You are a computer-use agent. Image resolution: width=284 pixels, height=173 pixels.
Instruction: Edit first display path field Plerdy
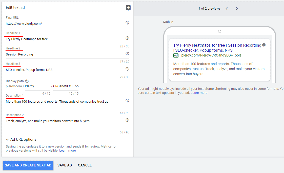pyautogui.click(x=37, y=86)
